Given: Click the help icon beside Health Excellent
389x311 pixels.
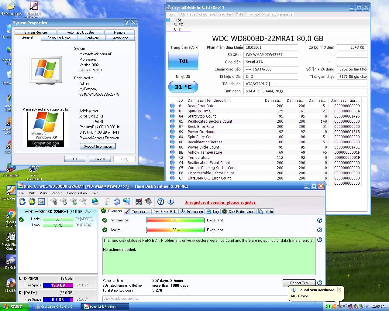Looking at the screenshot, I should click(x=319, y=230).
